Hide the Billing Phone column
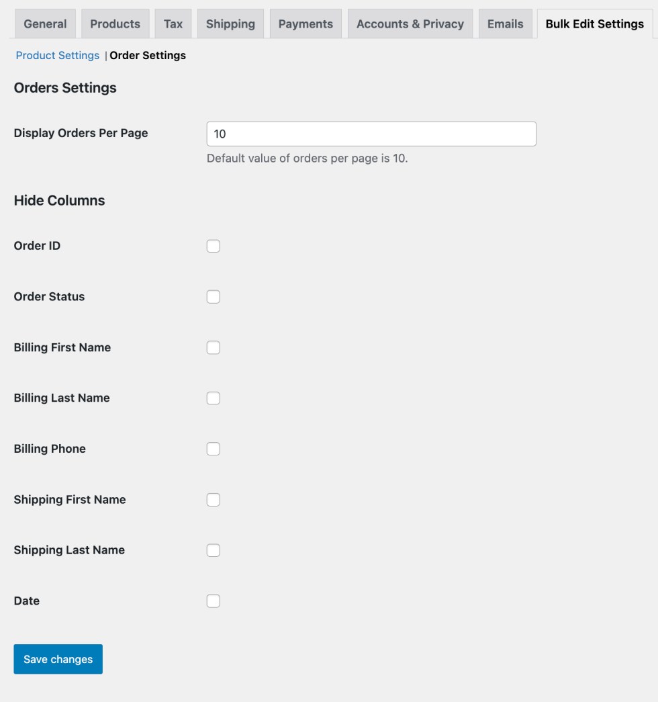The height and width of the screenshot is (702, 658). (x=214, y=449)
